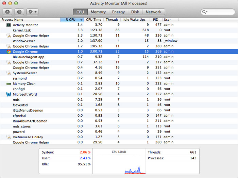238x178 pixels.
Task: Click the Google Chrome browser icon
Action: (8, 52)
